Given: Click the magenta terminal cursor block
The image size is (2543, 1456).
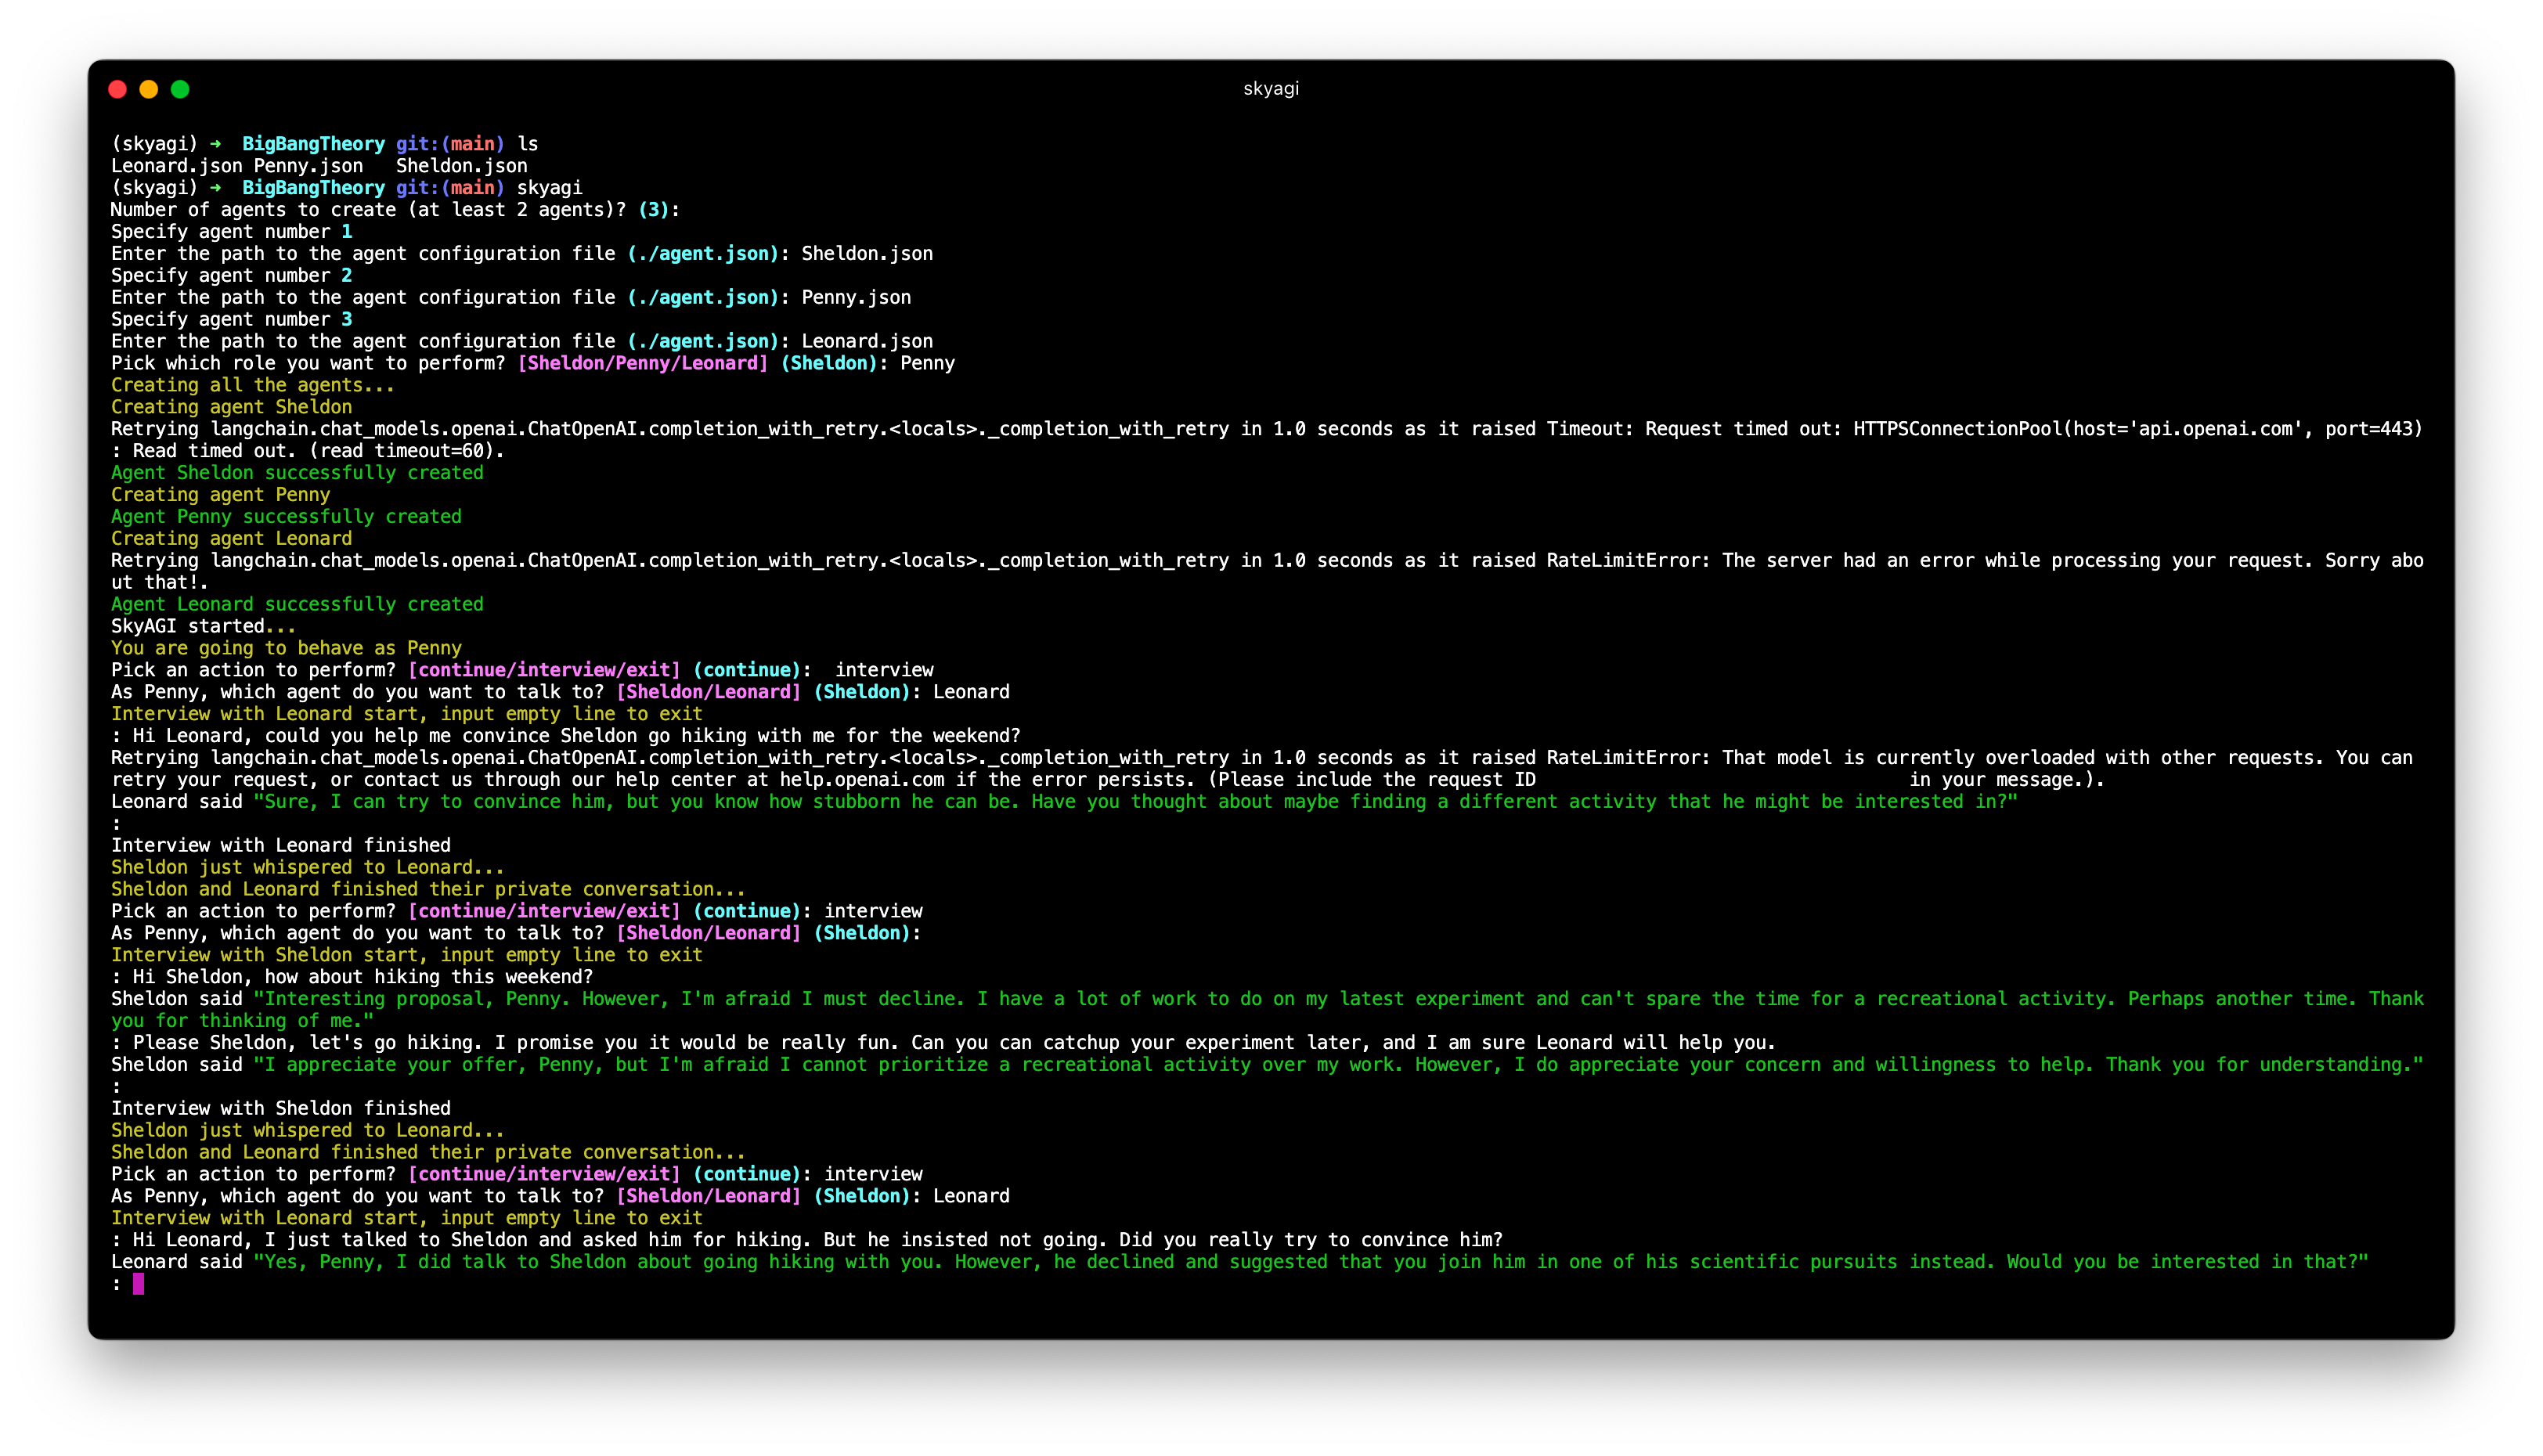Looking at the screenshot, I should click(x=138, y=1284).
